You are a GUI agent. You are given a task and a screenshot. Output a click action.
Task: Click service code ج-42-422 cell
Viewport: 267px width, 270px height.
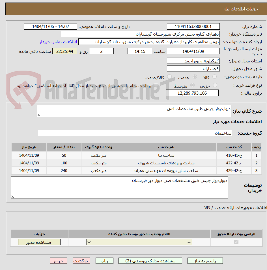(234, 163)
